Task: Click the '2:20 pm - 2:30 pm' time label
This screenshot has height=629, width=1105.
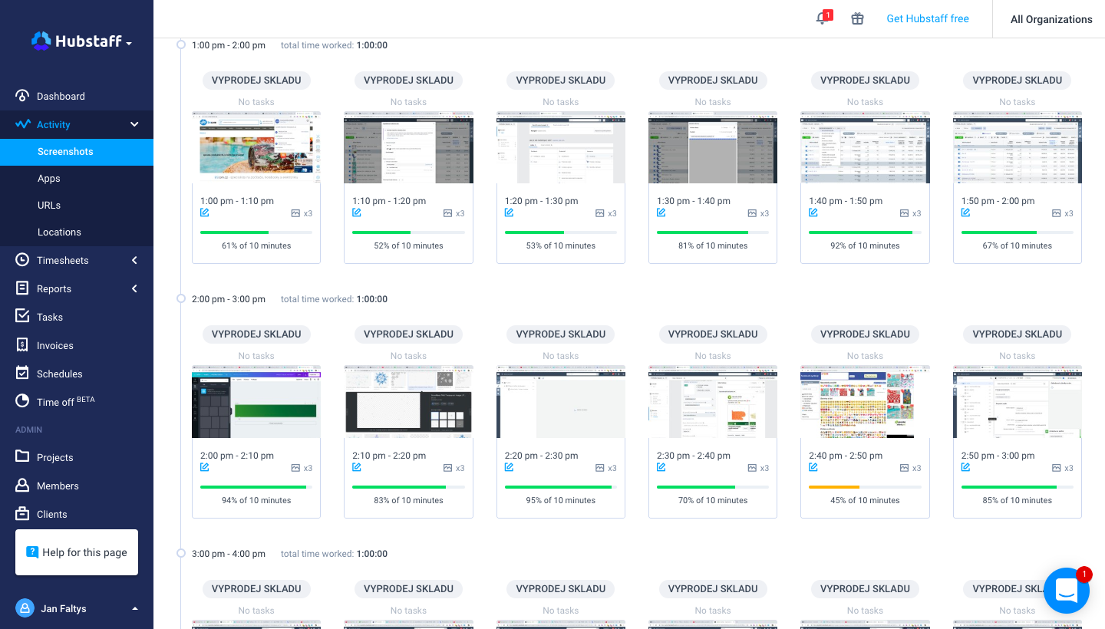Action: (x=542, y=455)
